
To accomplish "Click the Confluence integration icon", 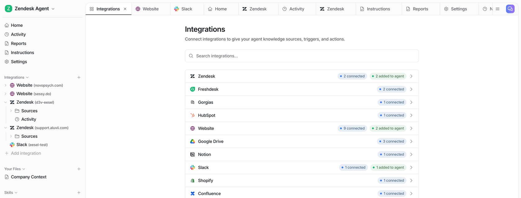I will [193, 194].
